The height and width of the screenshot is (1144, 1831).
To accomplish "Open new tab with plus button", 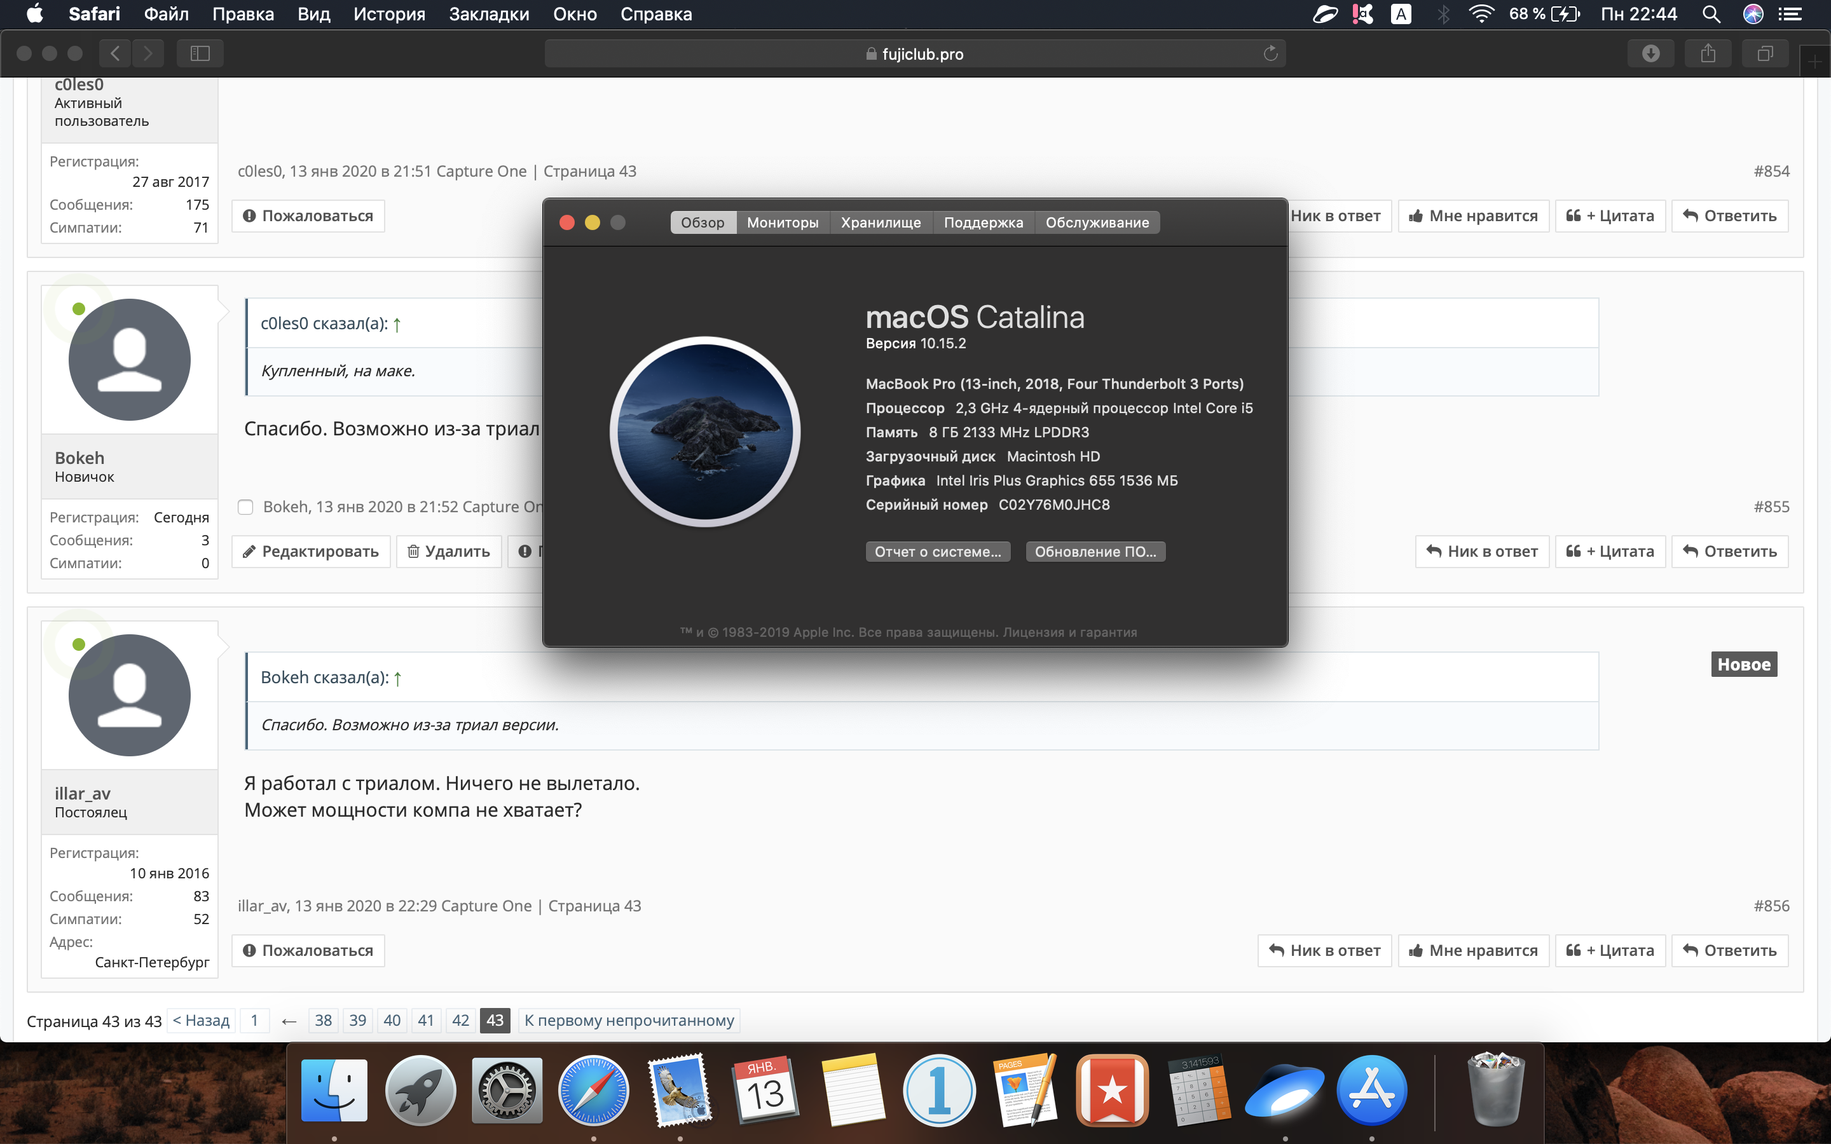I will coord(1814,62).
